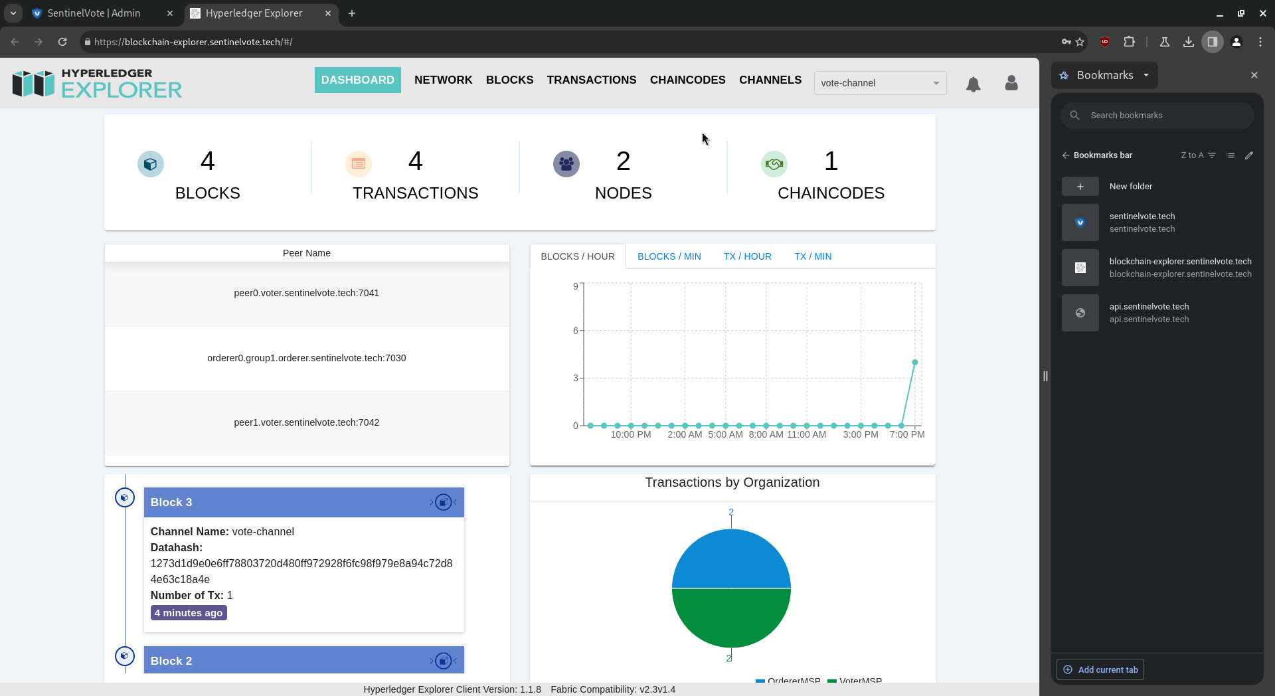Screen dimensions: 1275x696
Task: Click the Blocks cube icon in stats
Action: [151, 164]
